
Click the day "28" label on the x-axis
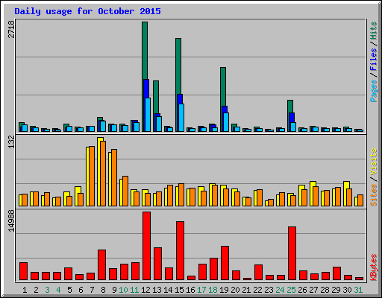click(325, 290)
